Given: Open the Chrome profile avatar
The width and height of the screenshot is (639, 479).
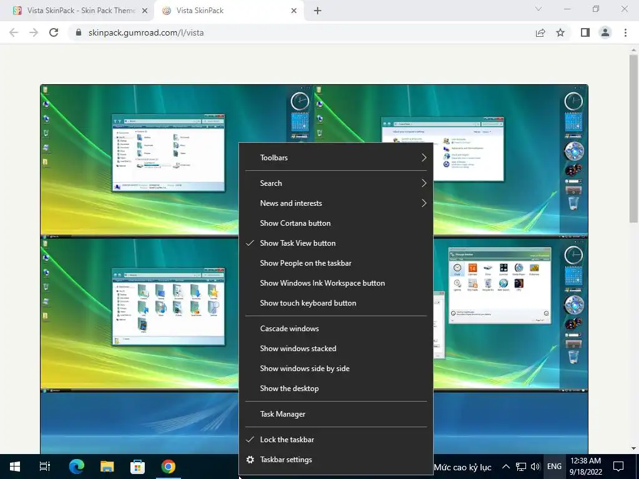Looking at the screenshot, I should click(x=605, y=32).
